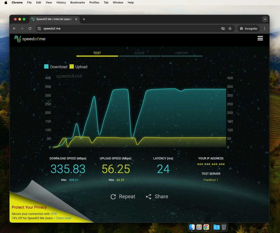Viewport: 280px width, 233px height.
Task: Toggle Upload series in chart legend
Action: [79, 67]
